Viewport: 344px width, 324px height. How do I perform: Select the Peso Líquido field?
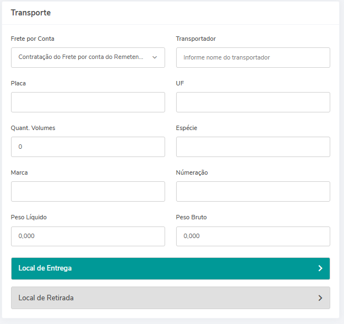88,236
